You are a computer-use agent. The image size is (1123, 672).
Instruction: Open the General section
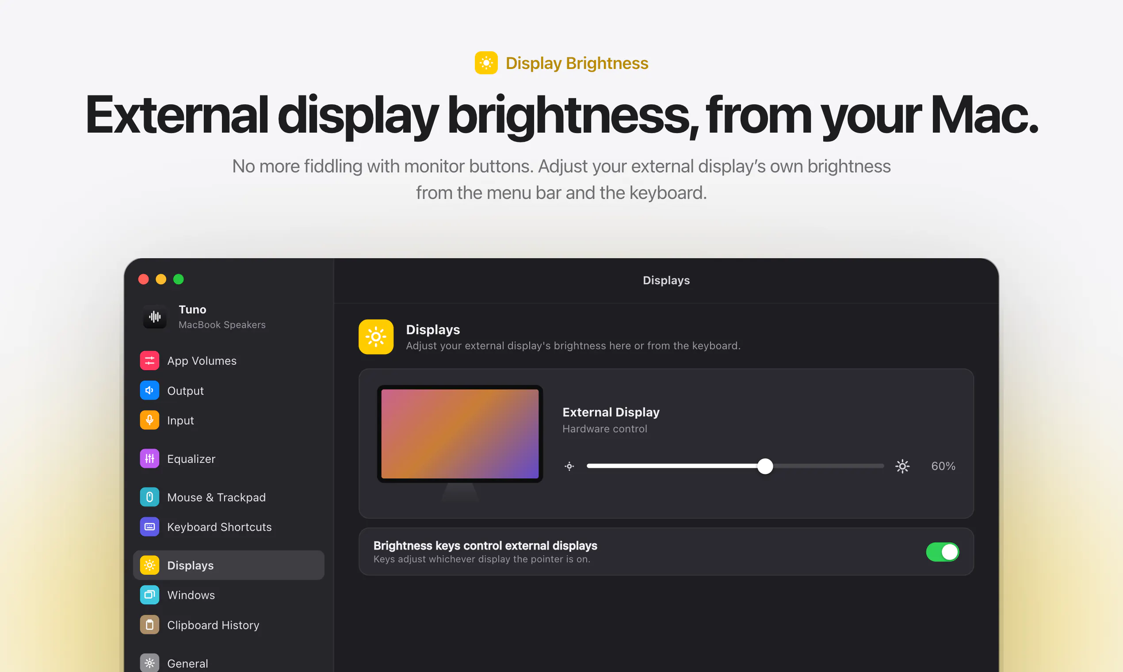[x=229, y=663]
